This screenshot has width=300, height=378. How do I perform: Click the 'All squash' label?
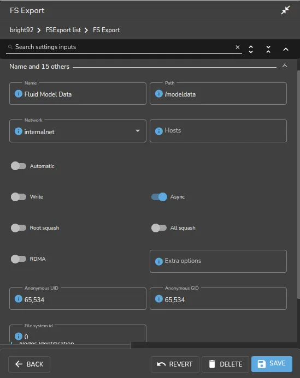[x=183, y=228]
